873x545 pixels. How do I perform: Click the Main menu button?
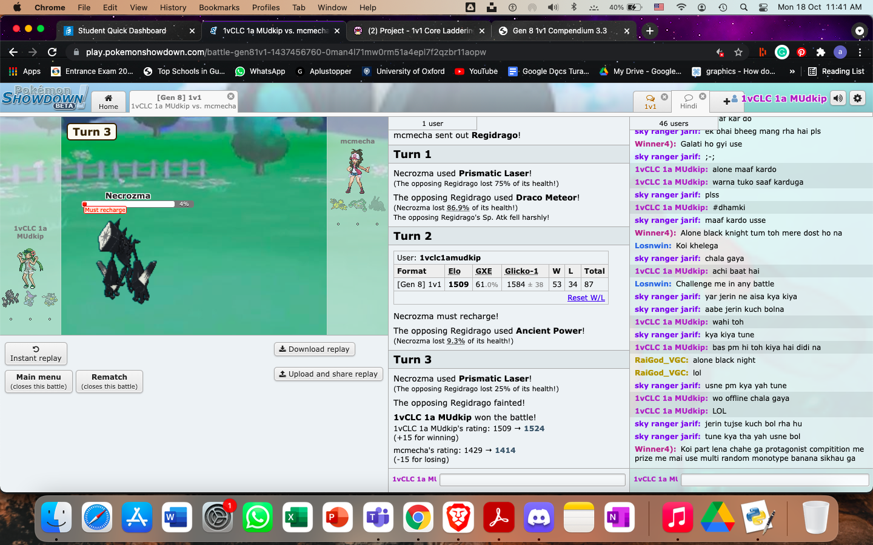(x=39, y=381)
